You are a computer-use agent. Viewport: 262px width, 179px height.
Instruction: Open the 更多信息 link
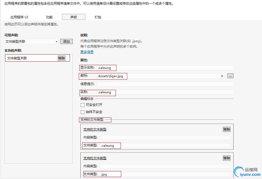coord(87,52)
